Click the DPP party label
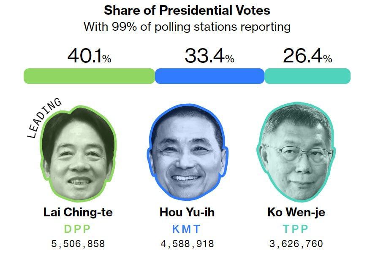This screenshot has width=378, height=256. pos(78,229)
